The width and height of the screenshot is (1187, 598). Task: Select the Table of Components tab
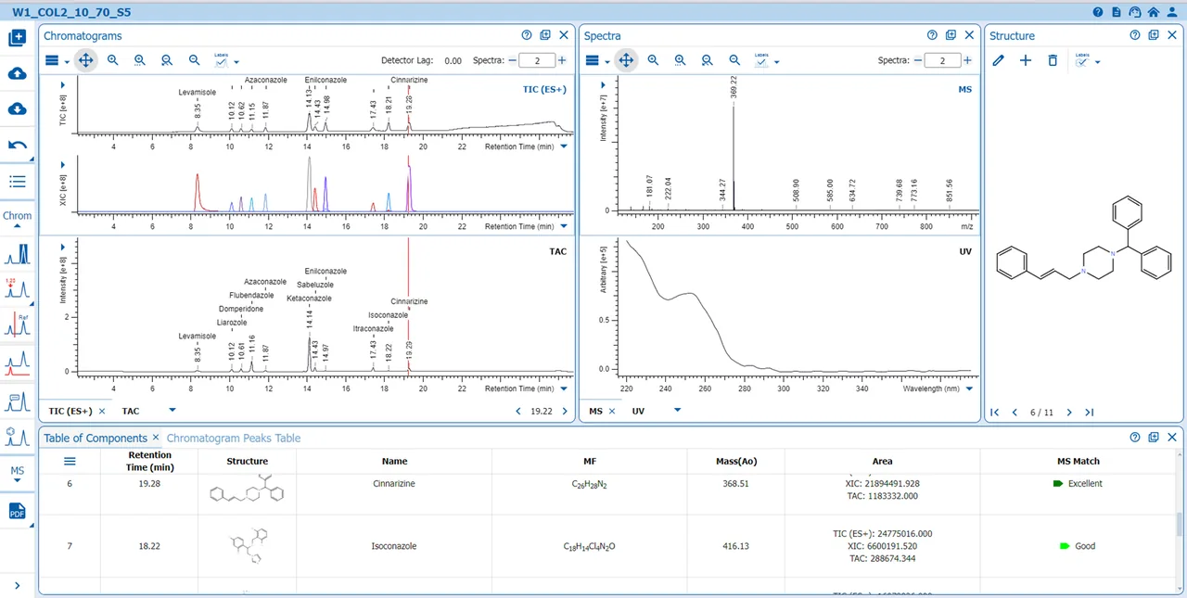pyautogui.click(x=96, y=439)
